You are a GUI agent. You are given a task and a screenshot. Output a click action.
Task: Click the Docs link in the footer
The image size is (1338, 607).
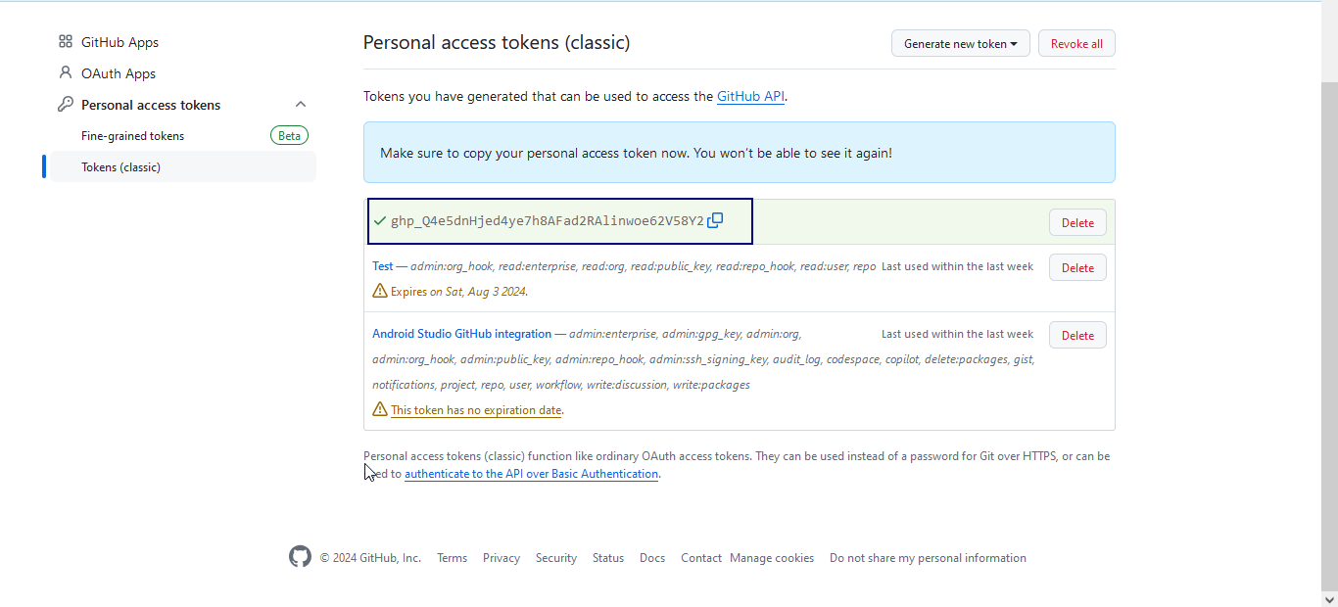(x=652, y=558)
